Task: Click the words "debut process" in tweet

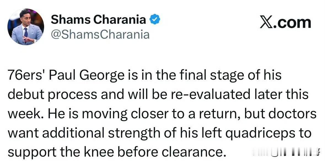Action: [x=52, y=95]
